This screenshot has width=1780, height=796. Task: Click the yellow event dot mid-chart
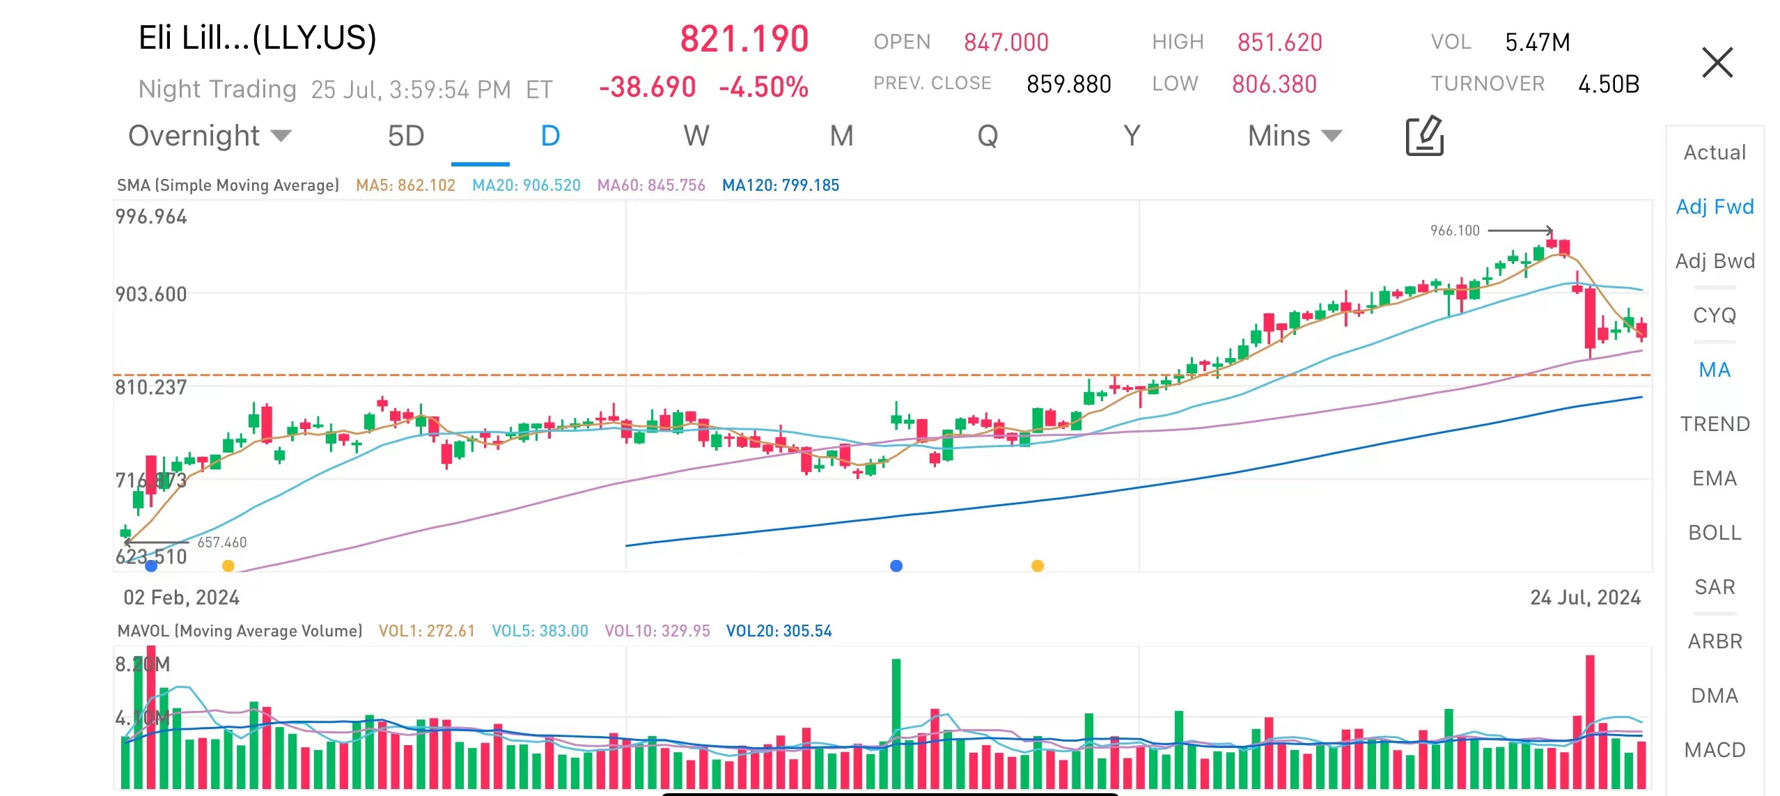click(x=1038, y=566)
